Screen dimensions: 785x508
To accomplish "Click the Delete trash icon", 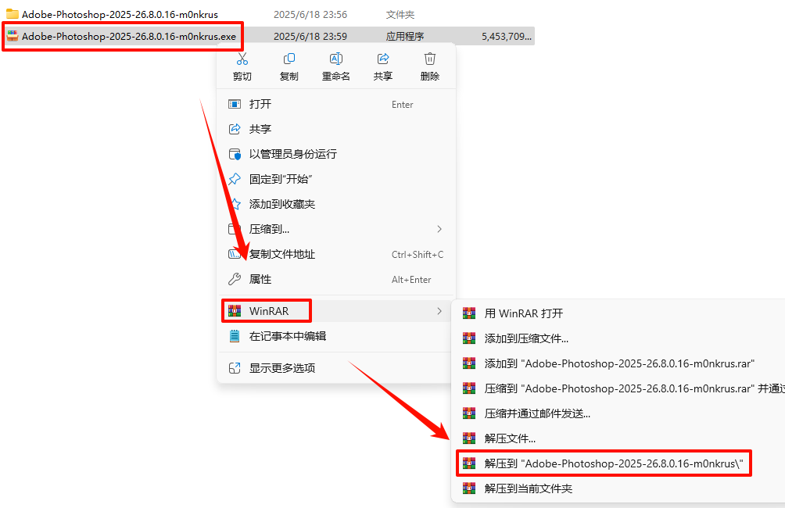I will [x=429, y=59].
